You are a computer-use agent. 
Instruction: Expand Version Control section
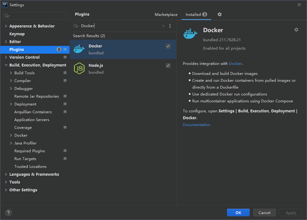6,57
